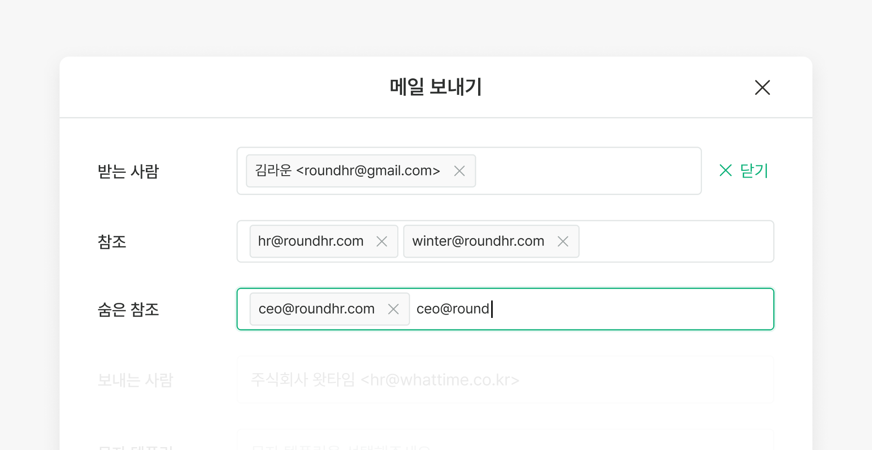Remove winter@roundhr.com from 참조
872x450 pixels.
click(562, 241)
